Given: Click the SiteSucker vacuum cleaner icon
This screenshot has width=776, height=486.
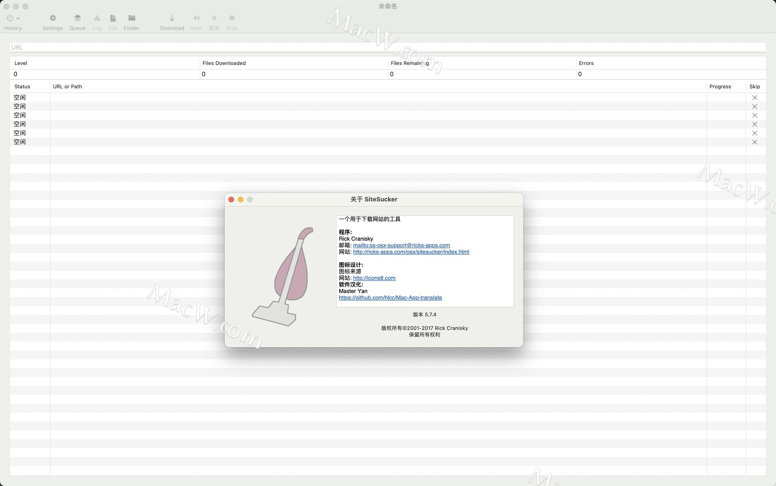Looking at the screenshot, I should click(x=283, y=277).
